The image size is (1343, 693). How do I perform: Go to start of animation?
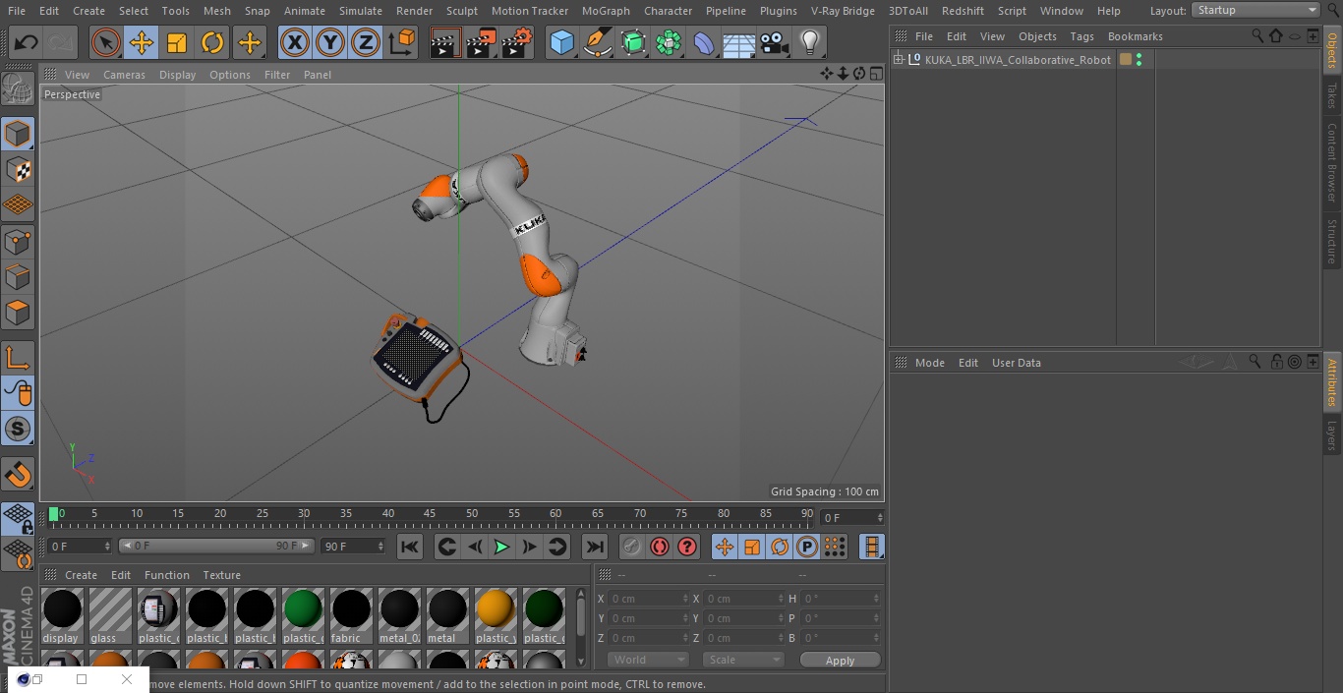pyautogui.click(x=410, y=547)
